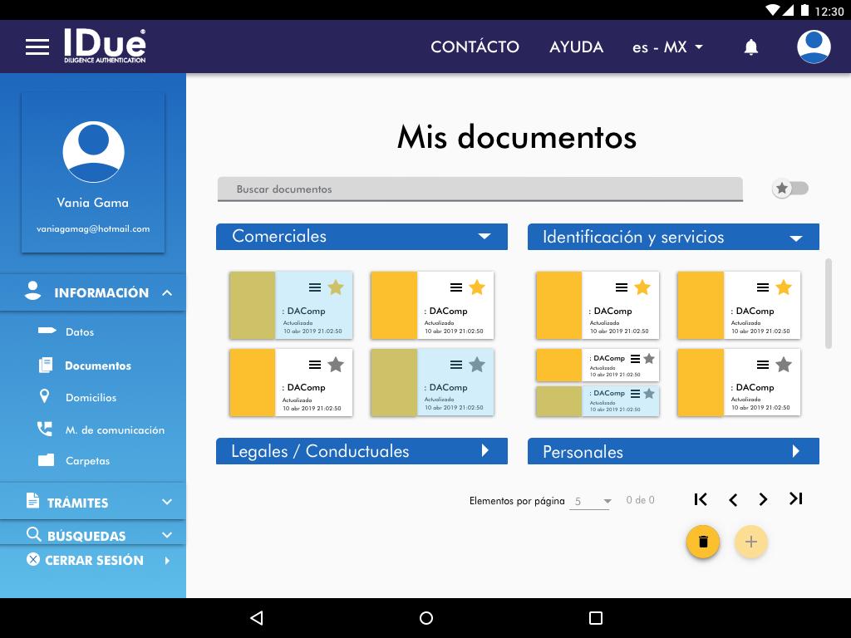Unfavorite first document in Comerciales
The image size is (851, 638).
(x=336, y=287)
